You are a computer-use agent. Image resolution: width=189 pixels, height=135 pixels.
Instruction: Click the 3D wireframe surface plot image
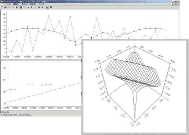[x=135, y=86]
